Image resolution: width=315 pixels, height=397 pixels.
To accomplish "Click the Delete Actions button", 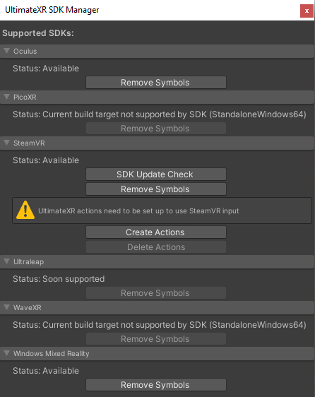I will coord(156,247).
